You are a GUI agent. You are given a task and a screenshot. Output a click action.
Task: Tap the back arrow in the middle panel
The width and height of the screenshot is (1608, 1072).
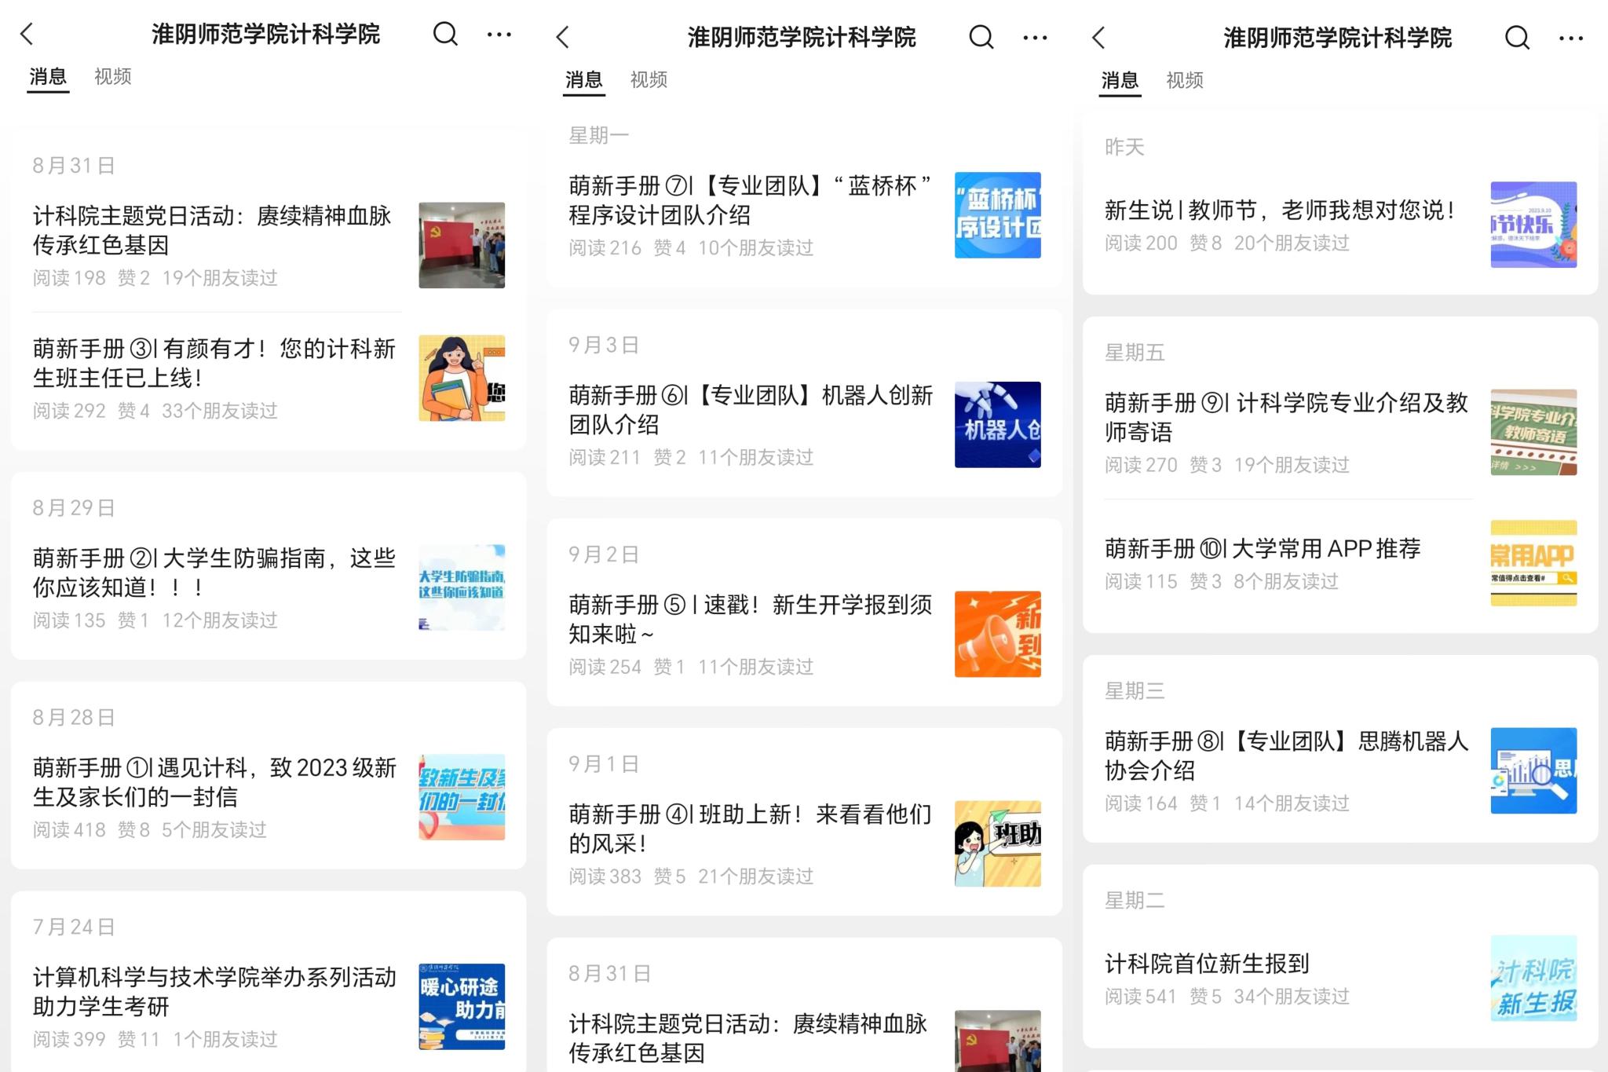[x=563, y=37]
